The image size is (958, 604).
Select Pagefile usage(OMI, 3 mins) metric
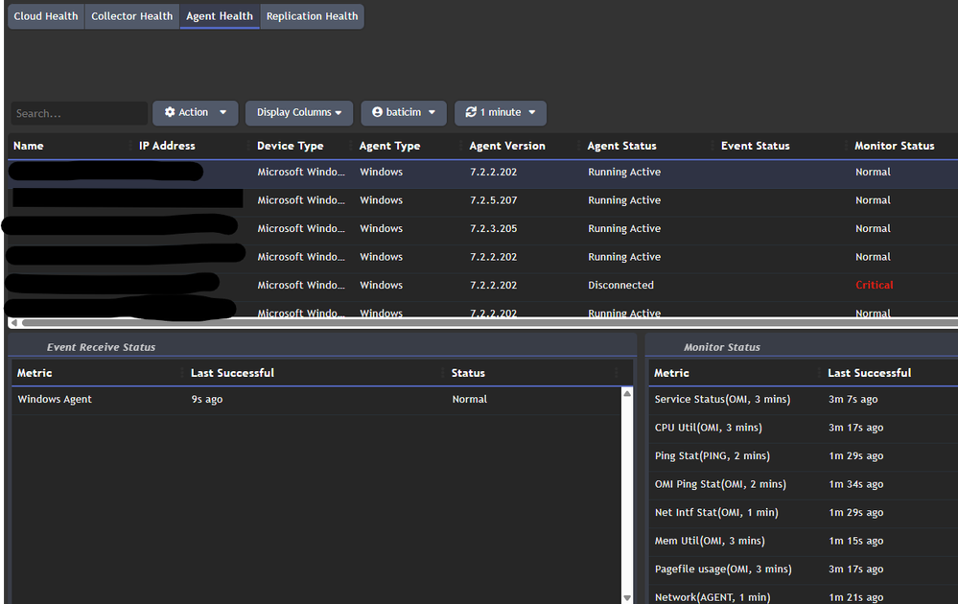pos(723,569)
